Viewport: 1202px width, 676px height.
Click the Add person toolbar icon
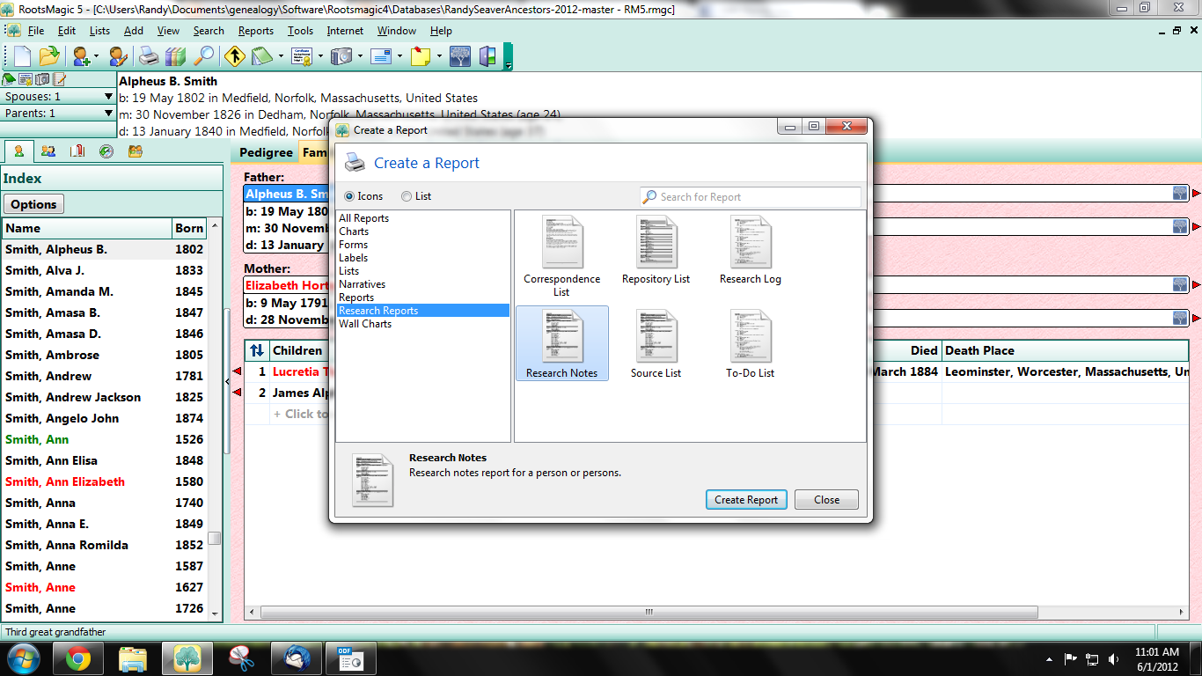(x=83, y=56)
